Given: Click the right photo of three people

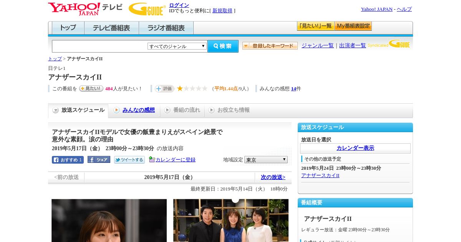Looking at the screenshot, I should click(231, 220).
